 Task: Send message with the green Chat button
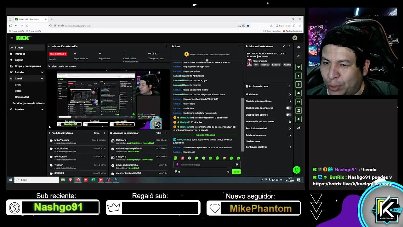(x=236, y=172)
